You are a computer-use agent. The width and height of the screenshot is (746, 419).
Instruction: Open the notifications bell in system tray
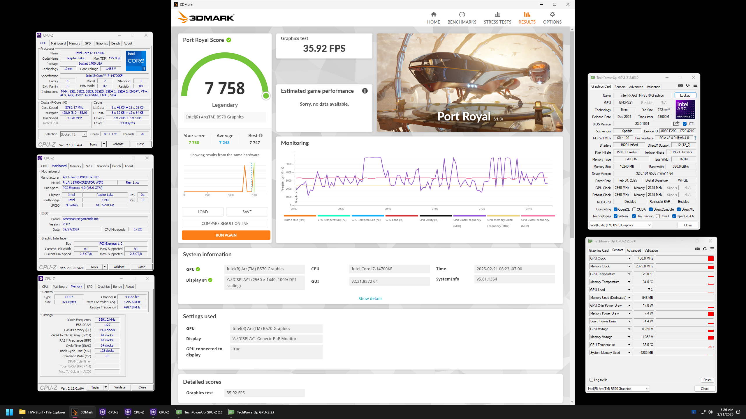point(738,412)
